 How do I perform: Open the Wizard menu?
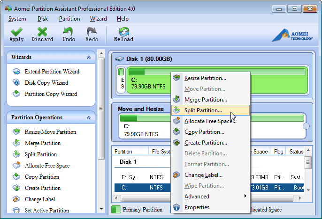99,19
